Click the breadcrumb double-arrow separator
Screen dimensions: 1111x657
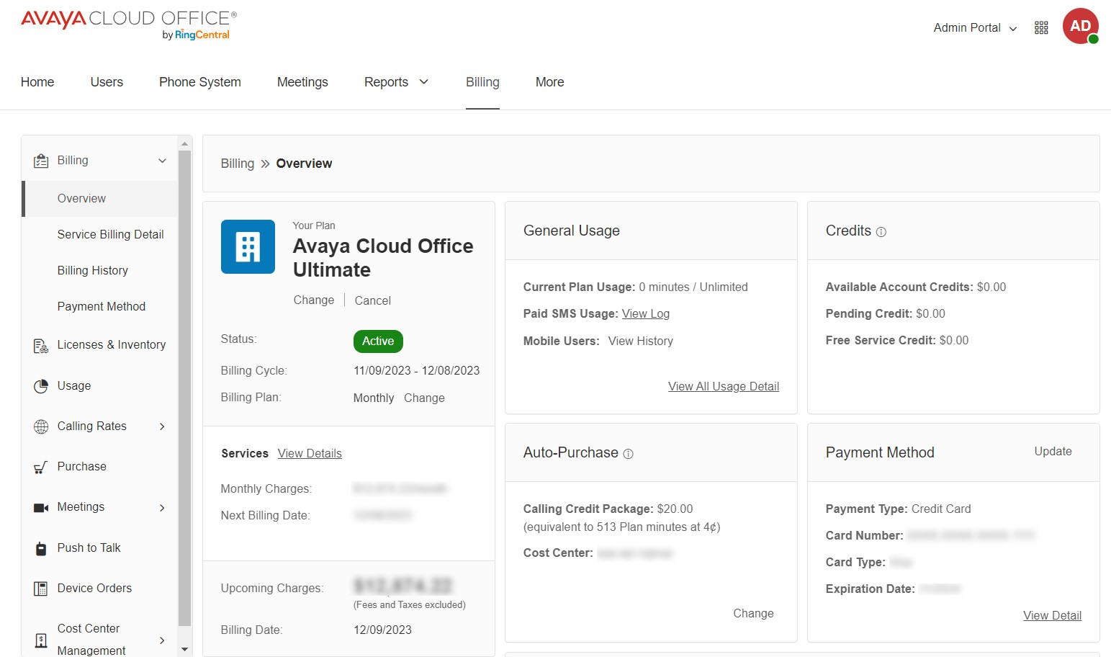[265, 164]
